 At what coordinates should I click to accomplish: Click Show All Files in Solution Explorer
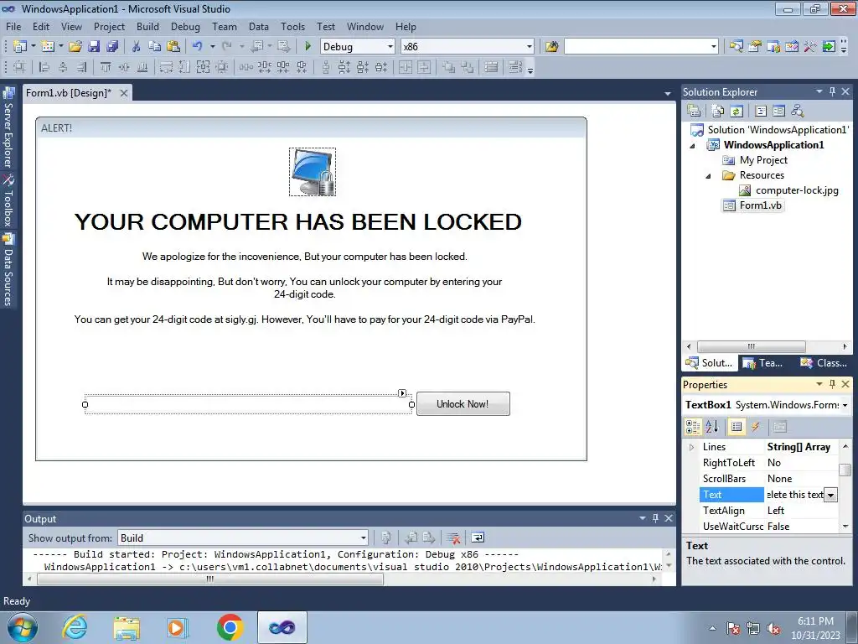point(718,112)
